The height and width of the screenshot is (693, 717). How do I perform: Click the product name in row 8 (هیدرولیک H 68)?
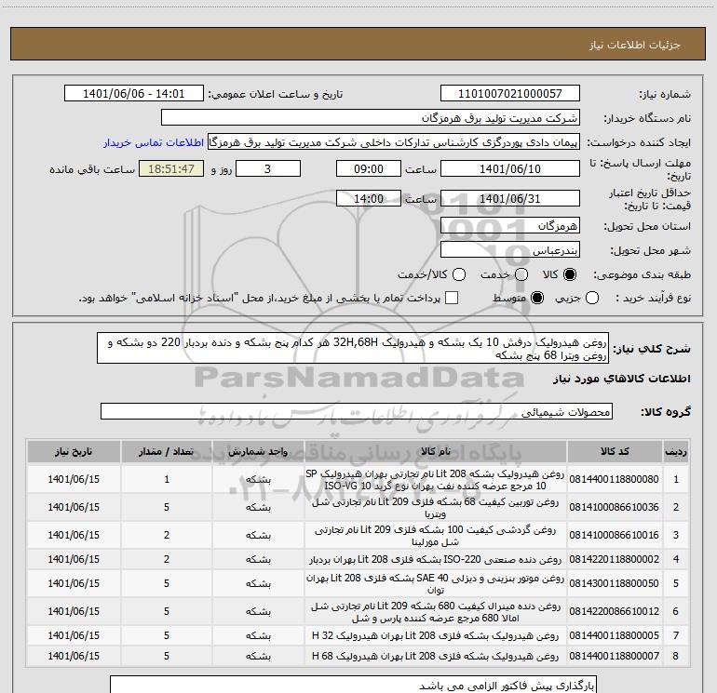(x=436, y=657)
